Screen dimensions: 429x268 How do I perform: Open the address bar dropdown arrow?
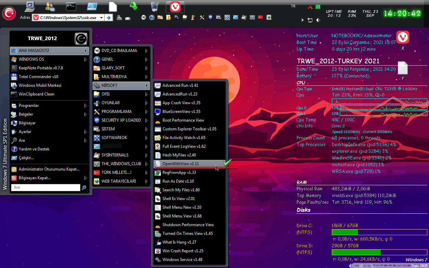[102, 18]
